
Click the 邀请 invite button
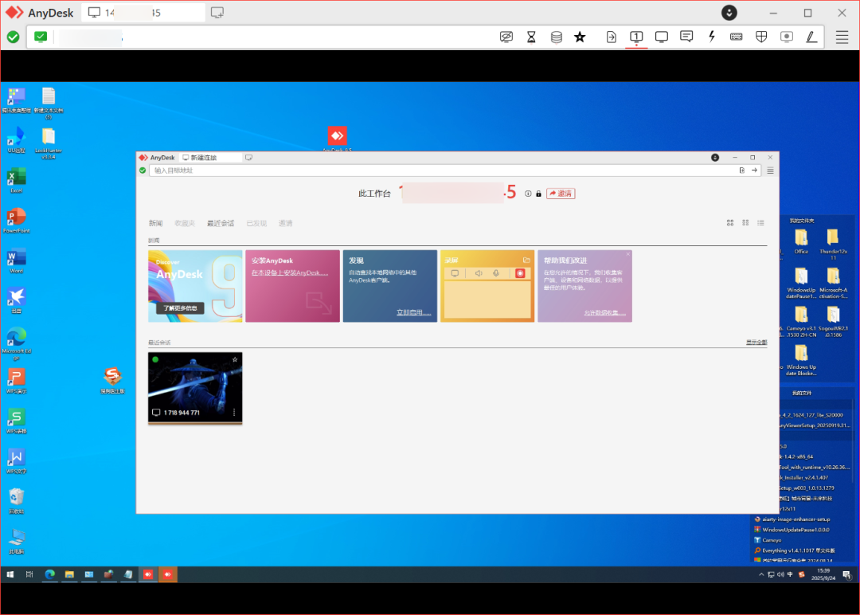tap(561, 193)
